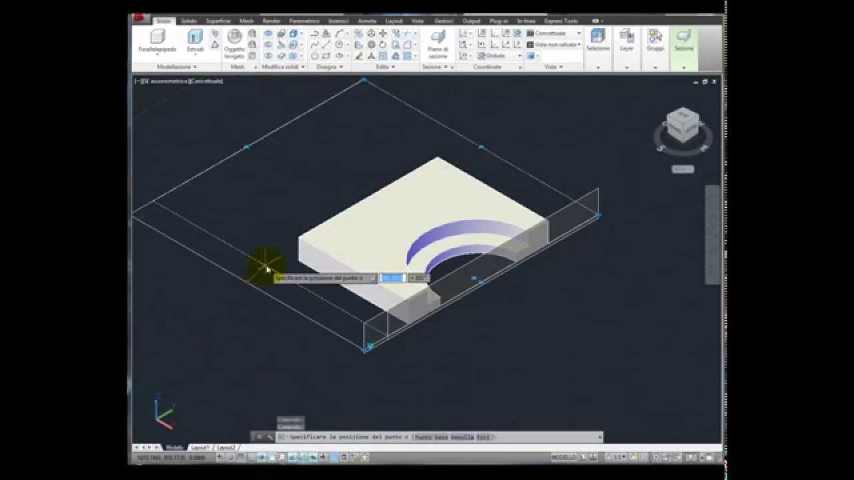Click the Selezione ribbon button
Viewport: 854px width, 480px height.
598,41
